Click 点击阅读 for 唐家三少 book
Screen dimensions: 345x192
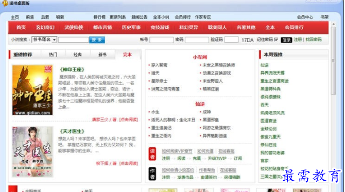(129, 120)
